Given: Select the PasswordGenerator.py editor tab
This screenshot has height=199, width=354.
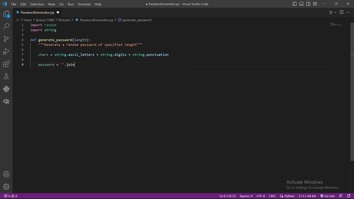Looking at the screenshot, I should point(37,12).
